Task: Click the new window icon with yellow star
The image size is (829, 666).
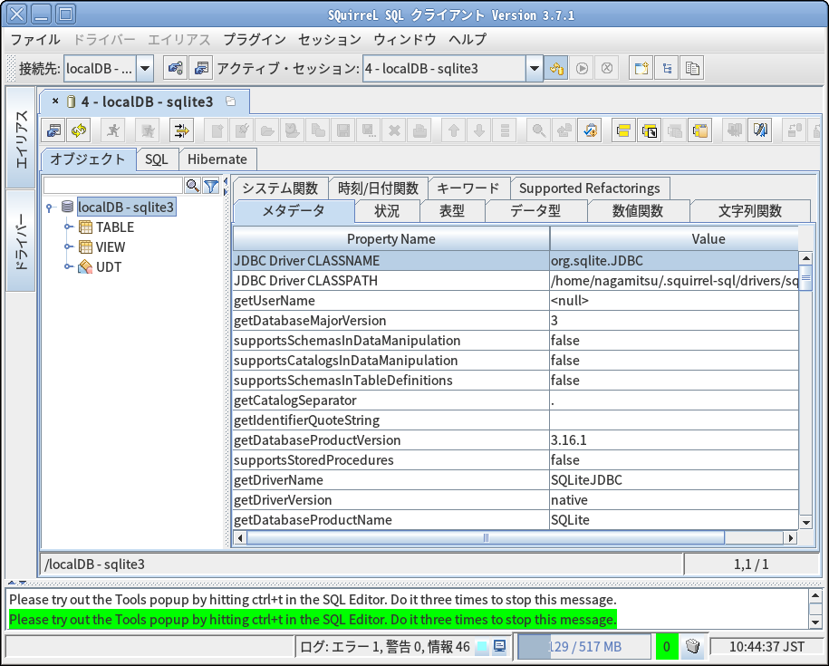Action: click(641, 68)
